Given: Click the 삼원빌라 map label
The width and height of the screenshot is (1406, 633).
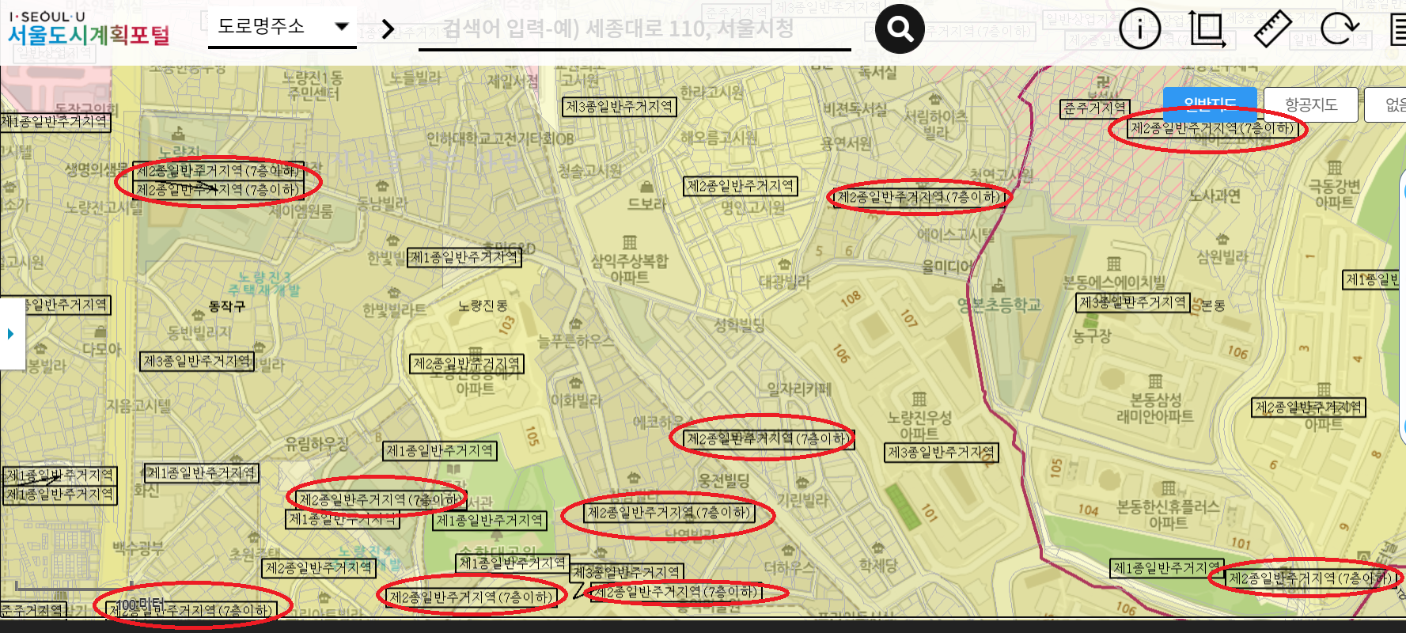Looking at the screenshot, I should (1222, 257).
